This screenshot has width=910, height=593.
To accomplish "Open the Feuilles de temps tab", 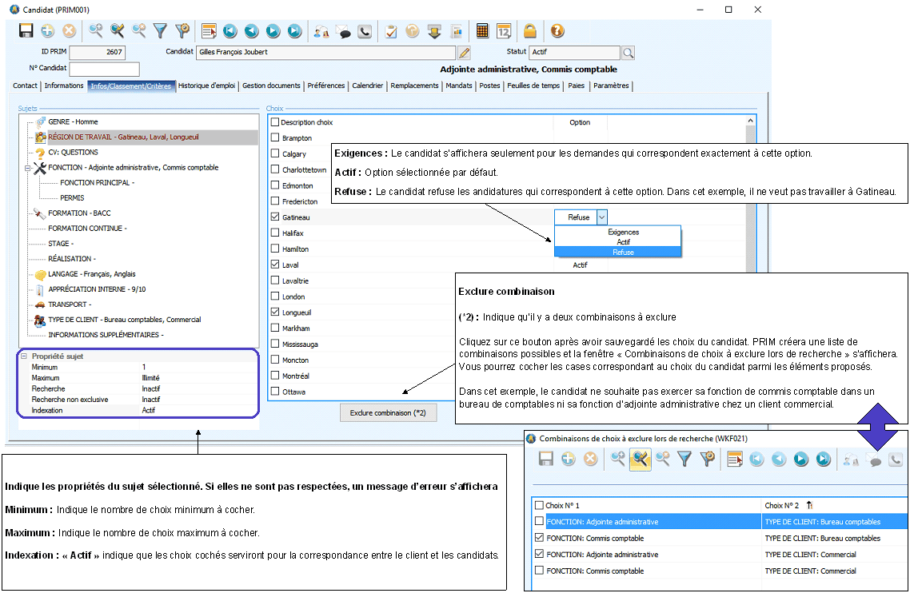I will click(533, 86).
